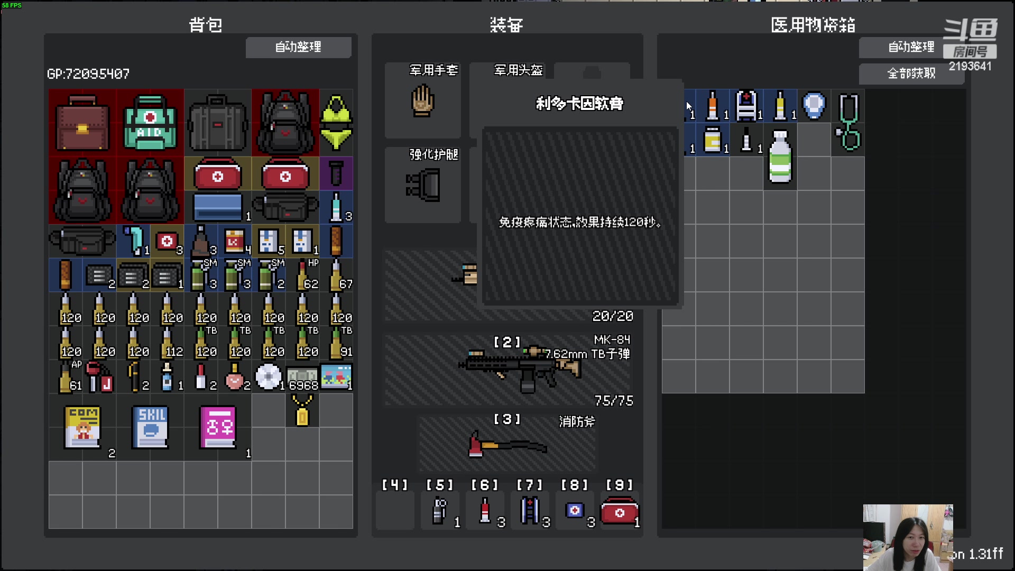Select the SKIL skill book
This screenshot has width=1015, height=571.
(x=150, y=427)
